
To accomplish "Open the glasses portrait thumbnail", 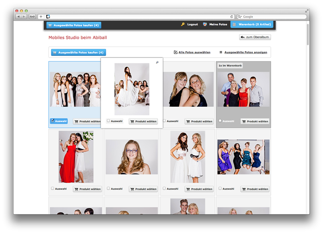I will [x=132, y=157].
